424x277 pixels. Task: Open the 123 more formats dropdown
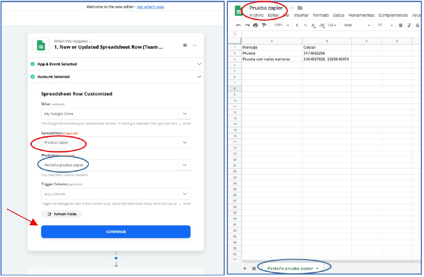pos(332,25)
